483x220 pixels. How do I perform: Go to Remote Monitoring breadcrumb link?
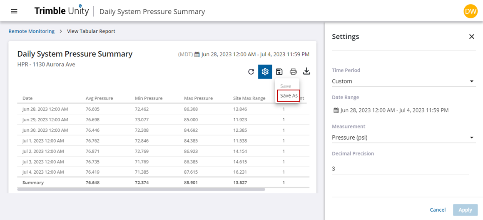tap(32, 31)
